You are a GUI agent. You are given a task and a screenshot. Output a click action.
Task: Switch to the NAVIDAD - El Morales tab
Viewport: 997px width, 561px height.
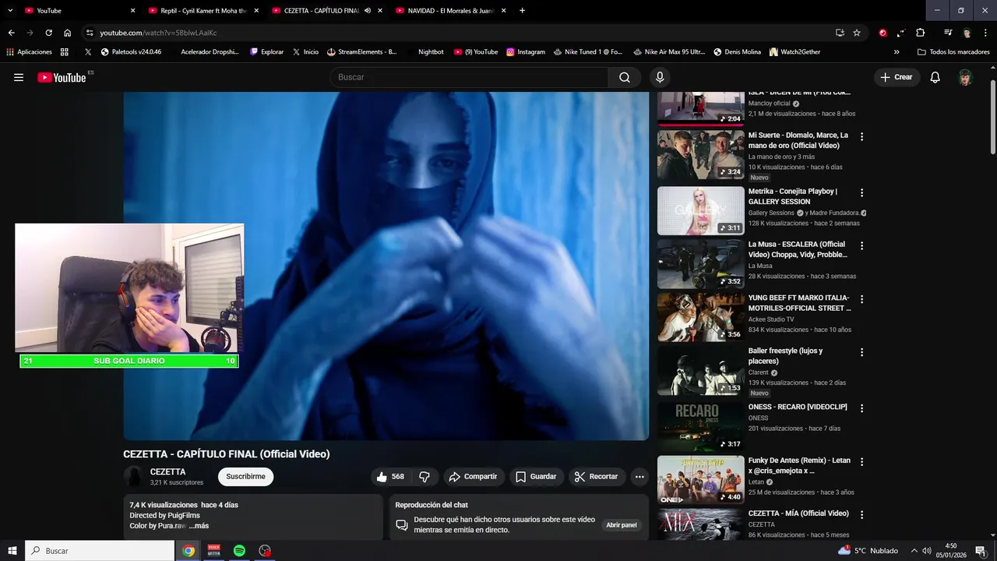coord(450,10)
